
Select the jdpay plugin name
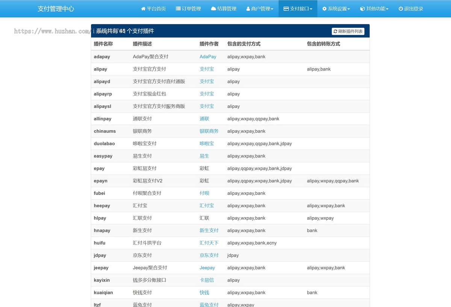click(x=100, y=255)
